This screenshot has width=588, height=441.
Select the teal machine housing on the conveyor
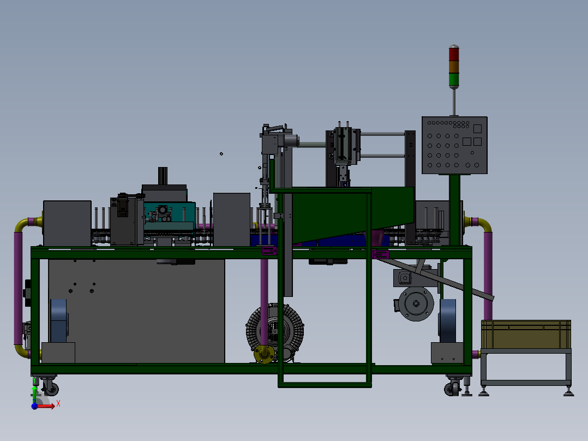170,216
